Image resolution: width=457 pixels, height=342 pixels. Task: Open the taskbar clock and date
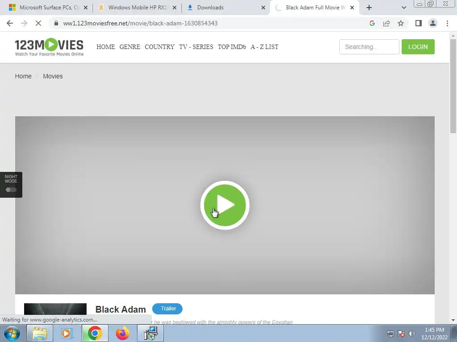(x=434, y=334)
